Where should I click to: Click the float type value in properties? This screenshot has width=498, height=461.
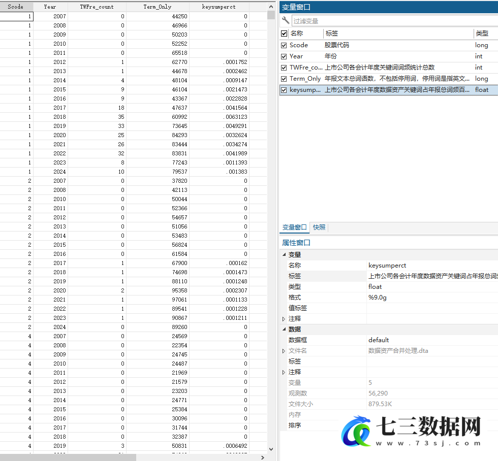pyautogui.click(x=375, y=287)
